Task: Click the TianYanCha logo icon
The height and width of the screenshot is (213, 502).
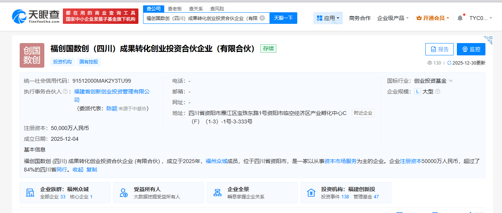Action: (19, 16)
